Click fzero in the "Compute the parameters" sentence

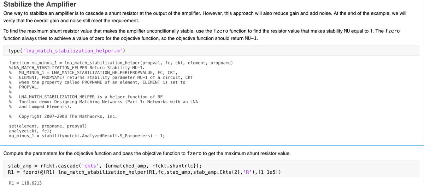tap(194, 154)
